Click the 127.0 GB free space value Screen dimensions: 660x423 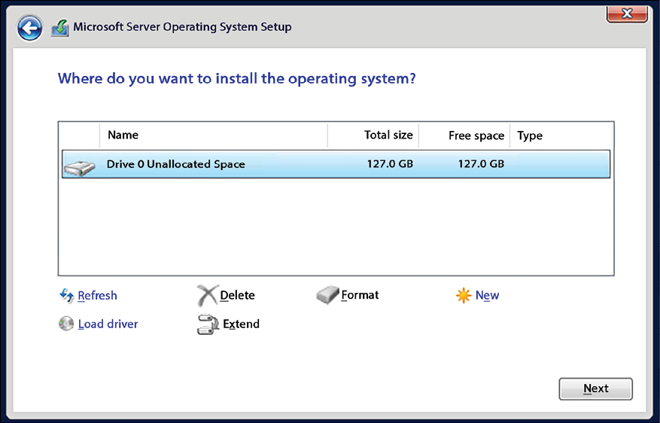[x=481, y=164]
